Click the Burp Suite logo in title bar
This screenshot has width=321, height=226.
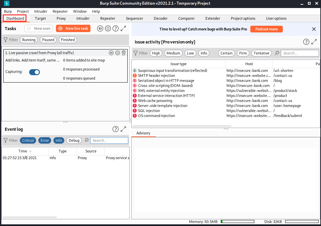pos(7,3)
